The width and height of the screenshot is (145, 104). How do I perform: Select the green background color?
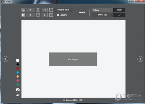pyautogui.click(x=18, y=85)
